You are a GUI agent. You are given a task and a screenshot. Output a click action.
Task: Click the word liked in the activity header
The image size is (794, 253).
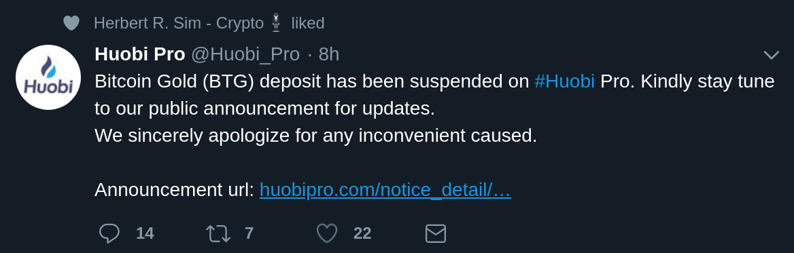pos(308,23)
